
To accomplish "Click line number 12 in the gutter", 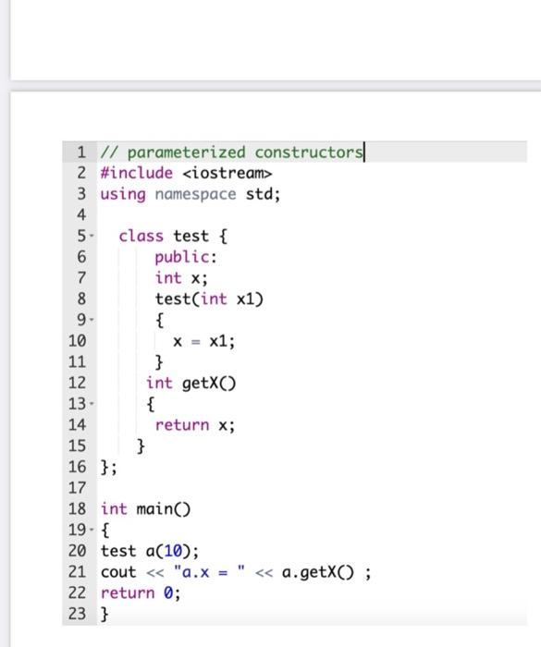I will click(78, 383).
